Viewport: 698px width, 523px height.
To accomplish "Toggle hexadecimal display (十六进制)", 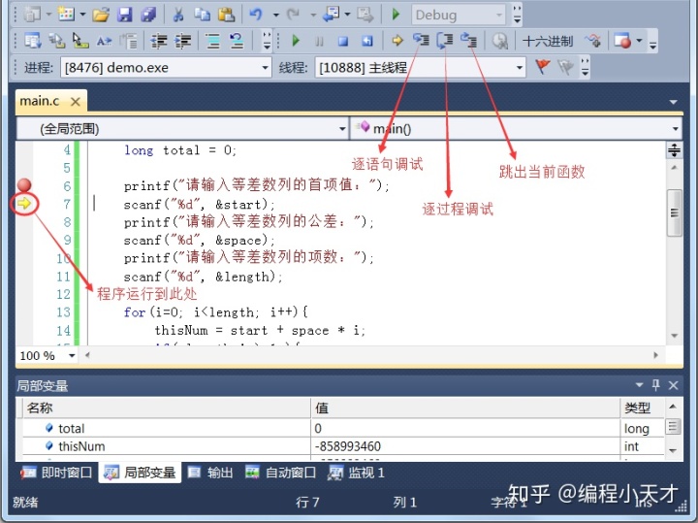I will coord(547,42).
